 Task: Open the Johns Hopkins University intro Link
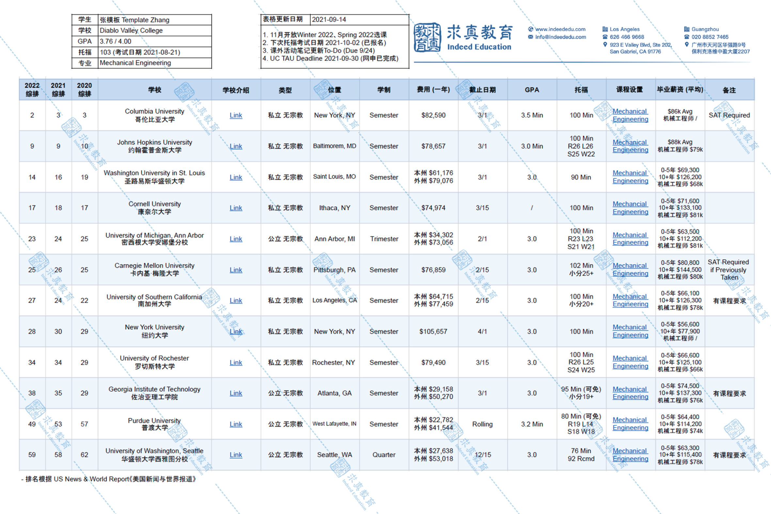pos(236,146)
